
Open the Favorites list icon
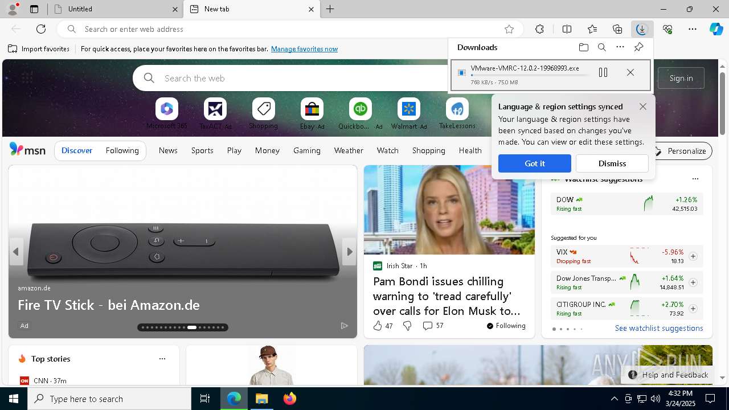(x=592, y=29)
